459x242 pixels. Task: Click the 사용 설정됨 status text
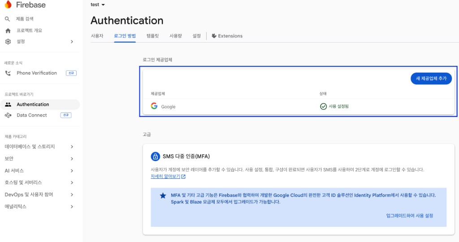tap(339, 106)
